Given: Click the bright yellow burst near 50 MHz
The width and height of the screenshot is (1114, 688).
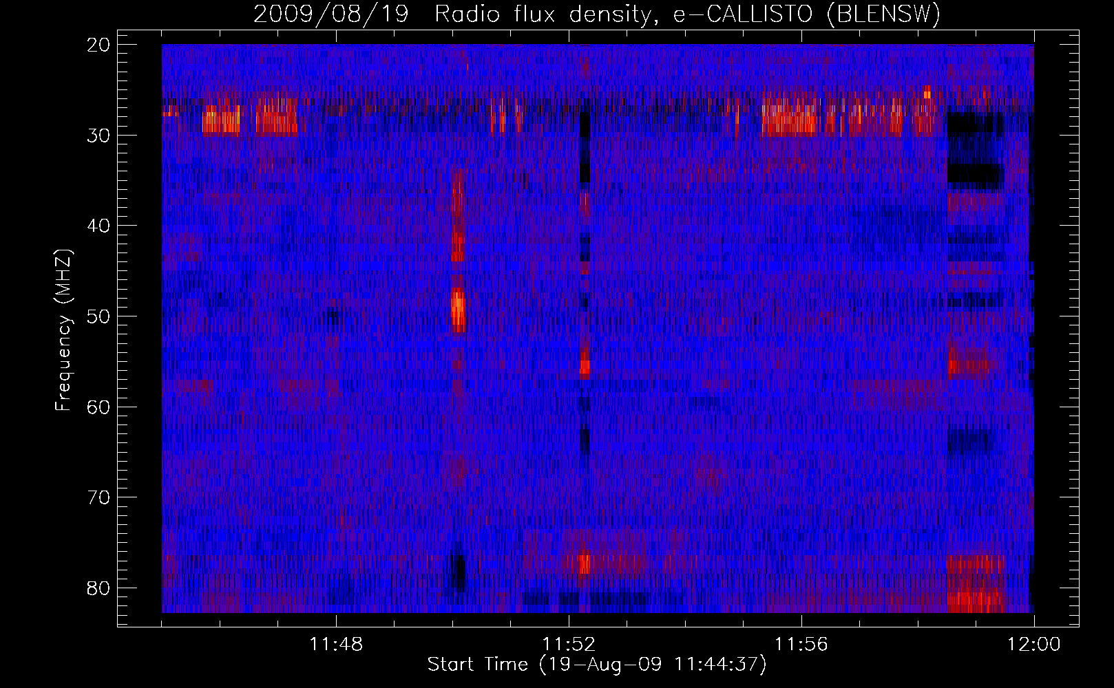Looking at the screenshot, I should pos(458,308).
